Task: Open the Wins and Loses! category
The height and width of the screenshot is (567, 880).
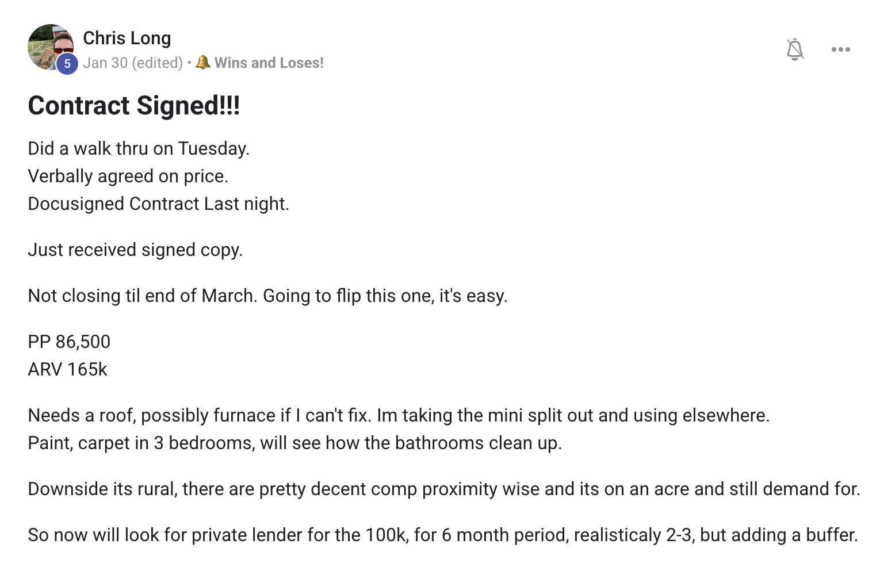Action: coord(269,63)
